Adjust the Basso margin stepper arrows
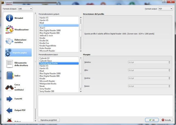The width and height of the screenshot is (176, 125). pos(169,86)
